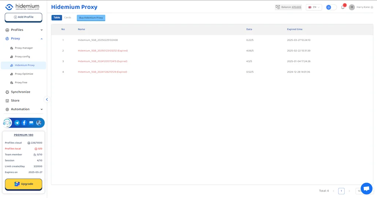Click the email contact icon
Image resolution: width=377 pixels, height=198 pixels.
click(31, 123)
